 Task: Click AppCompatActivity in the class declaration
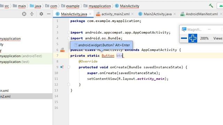pyautogui.click(x=159, y=50)
